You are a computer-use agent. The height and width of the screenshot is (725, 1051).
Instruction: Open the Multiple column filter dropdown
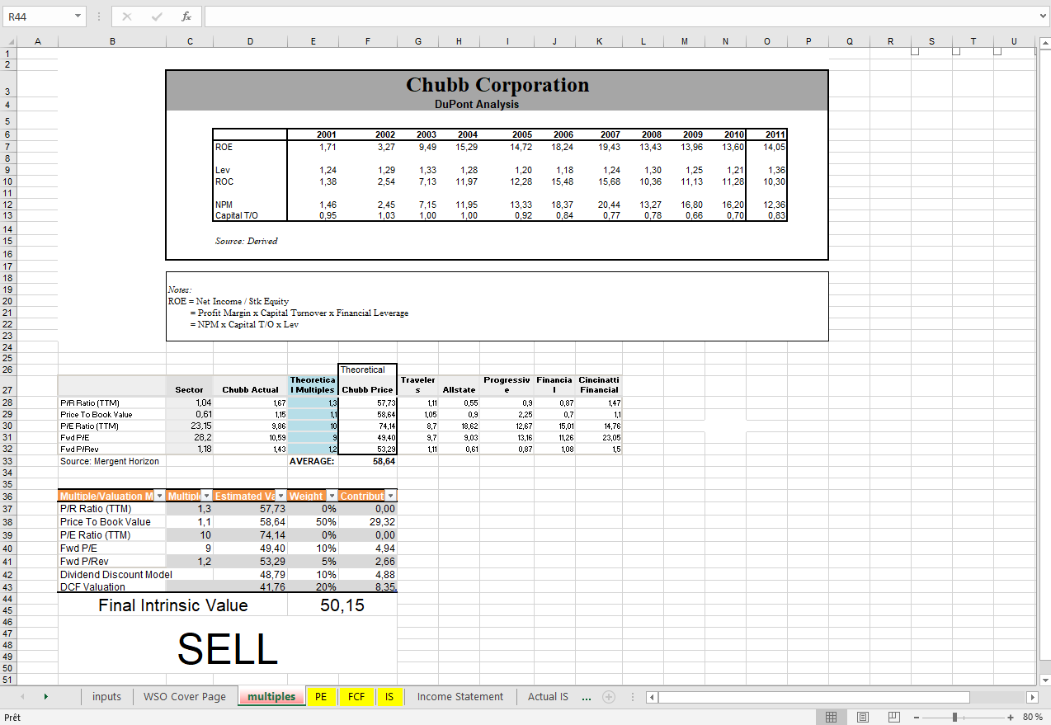tap(206, 496)
